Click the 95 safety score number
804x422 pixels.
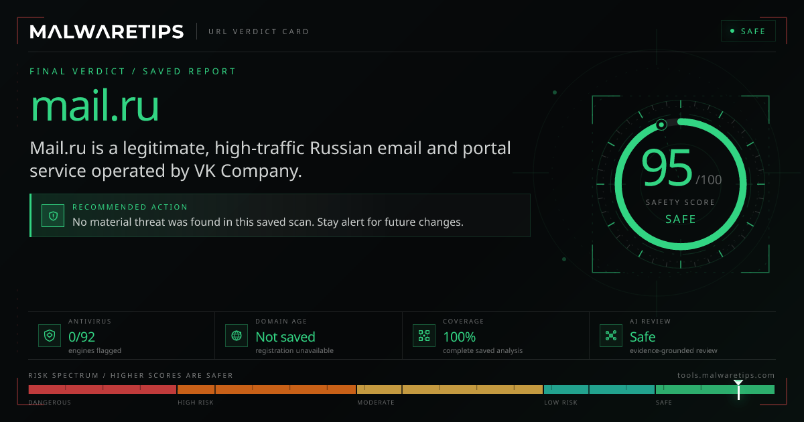coord(667,168)
